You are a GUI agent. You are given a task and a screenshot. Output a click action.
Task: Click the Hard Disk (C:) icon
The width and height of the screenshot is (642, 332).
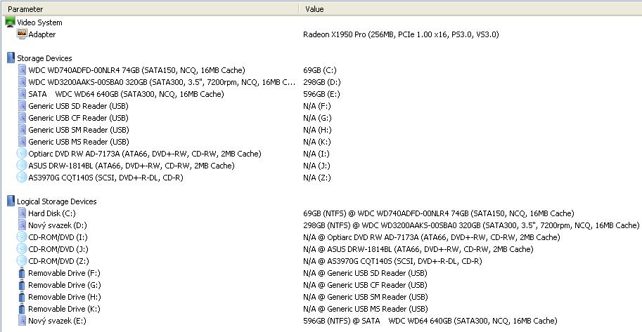pyautogui.click(x=22, y=213)
